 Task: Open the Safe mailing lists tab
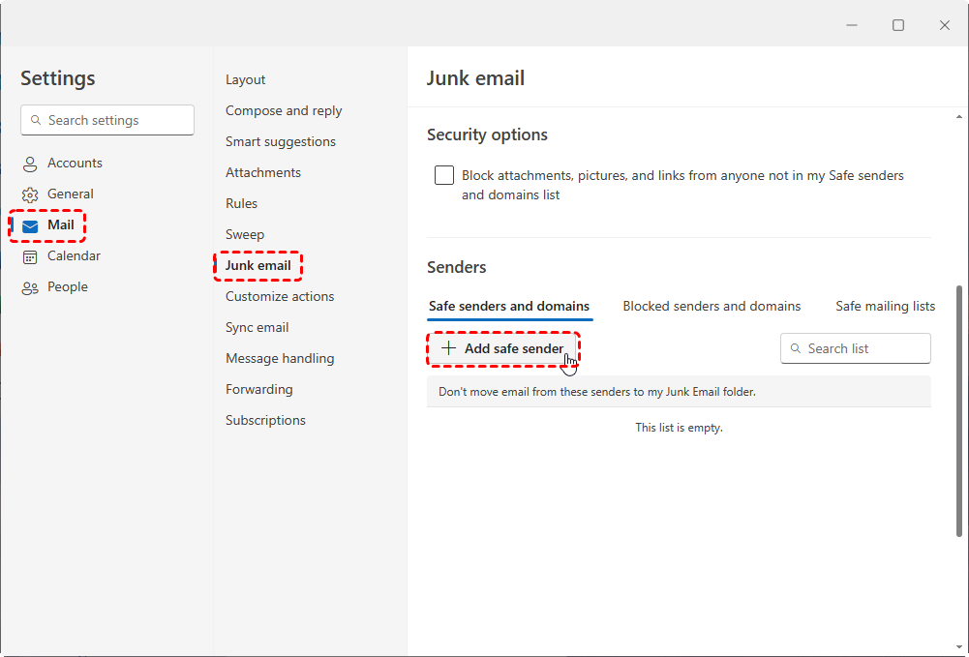[x=885, y=306]
